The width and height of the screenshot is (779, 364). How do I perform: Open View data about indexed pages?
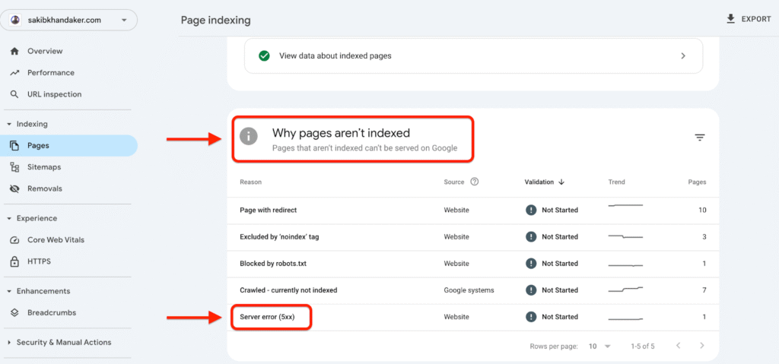[x=472, y=55]
